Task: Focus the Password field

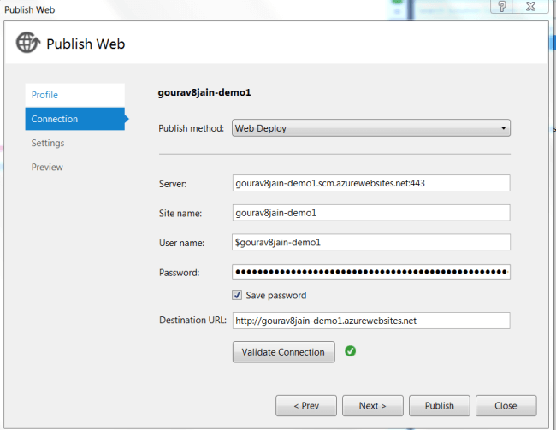Action: click(x=371, y=272)
